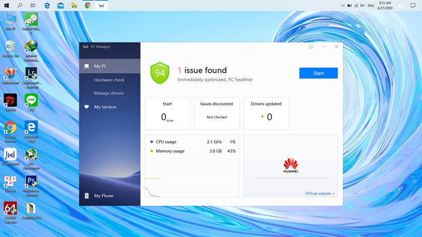This screenshot has height=237, width=422.
Task: Click the muted volume tray icon
Action: click(362, 5)
